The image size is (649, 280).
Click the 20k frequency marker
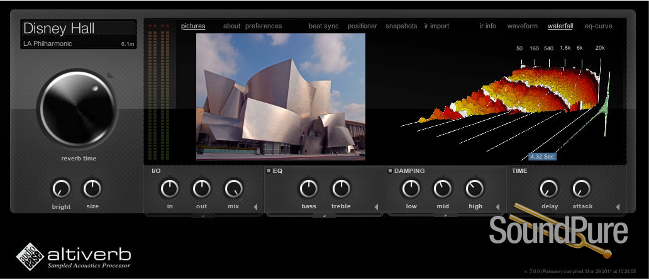(x=600, y=48)
